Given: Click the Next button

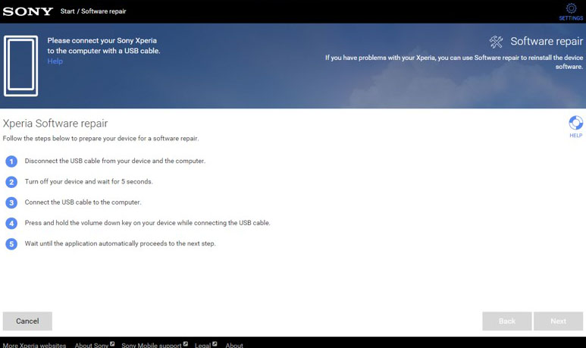Looking at the screenshot, I should pos(559,321).
